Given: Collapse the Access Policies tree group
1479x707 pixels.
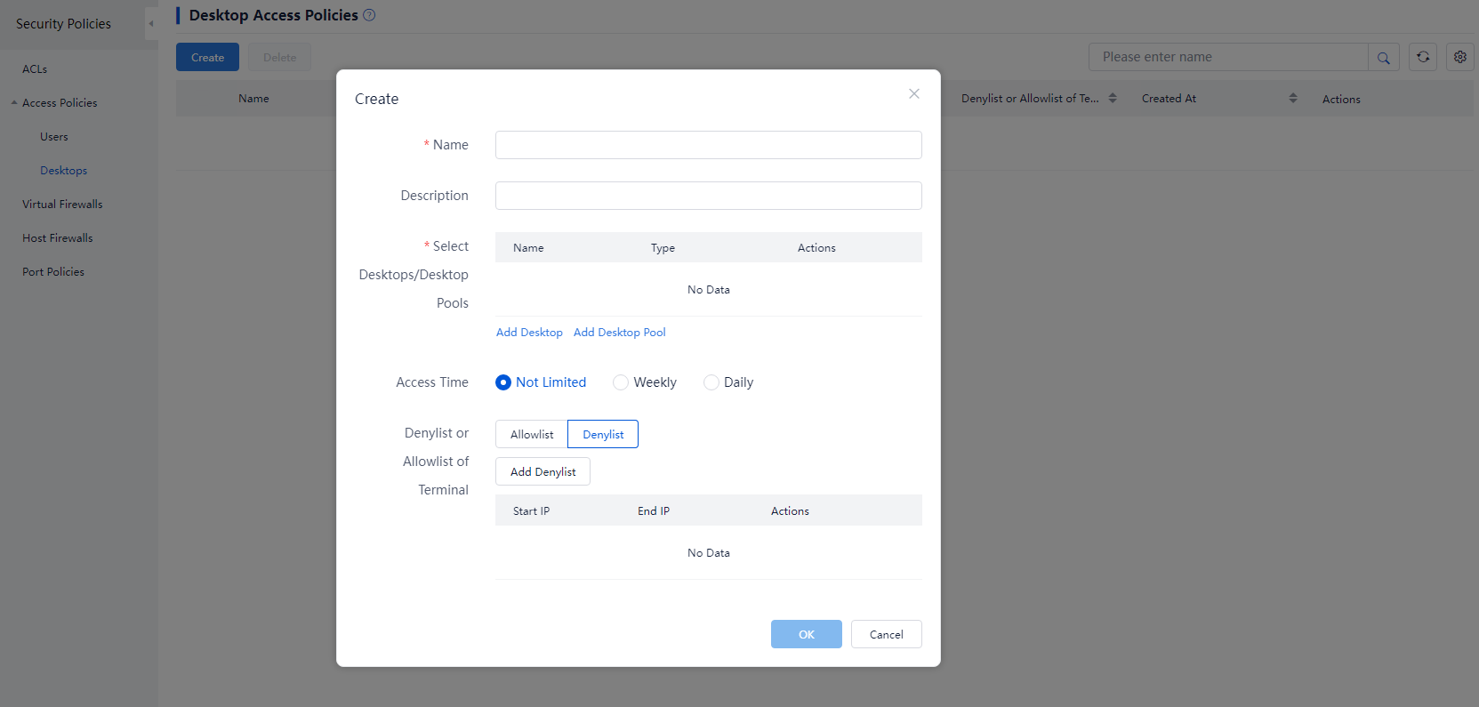Looking at the screenshot, I should (x=14, y=103).
